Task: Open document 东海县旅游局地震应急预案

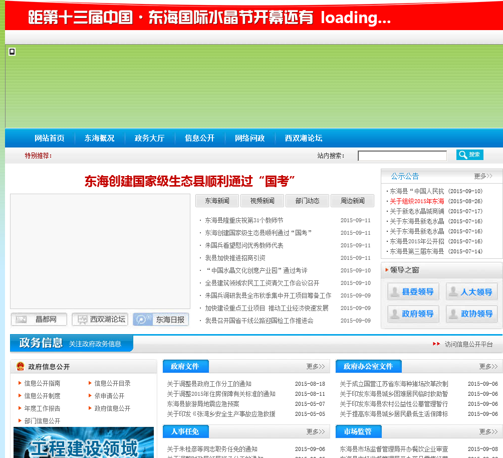Action: pos(203,404)
